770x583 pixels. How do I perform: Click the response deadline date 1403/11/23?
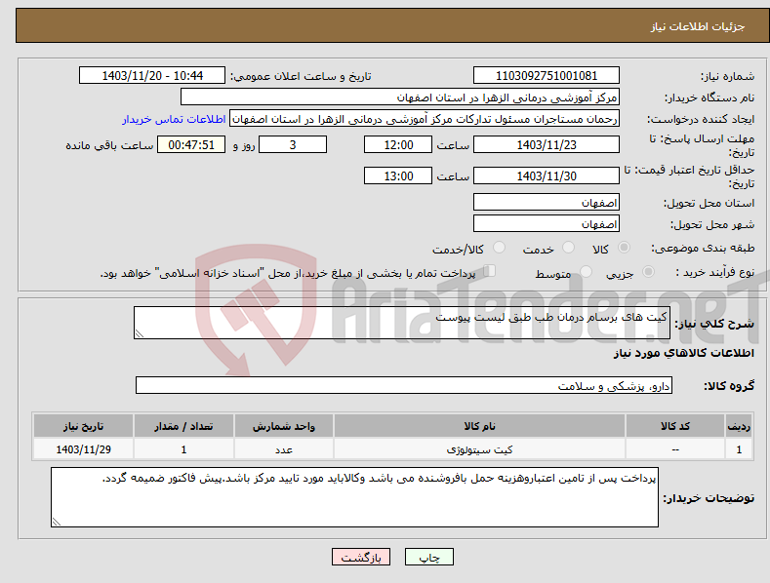click(x=547, y=144)
